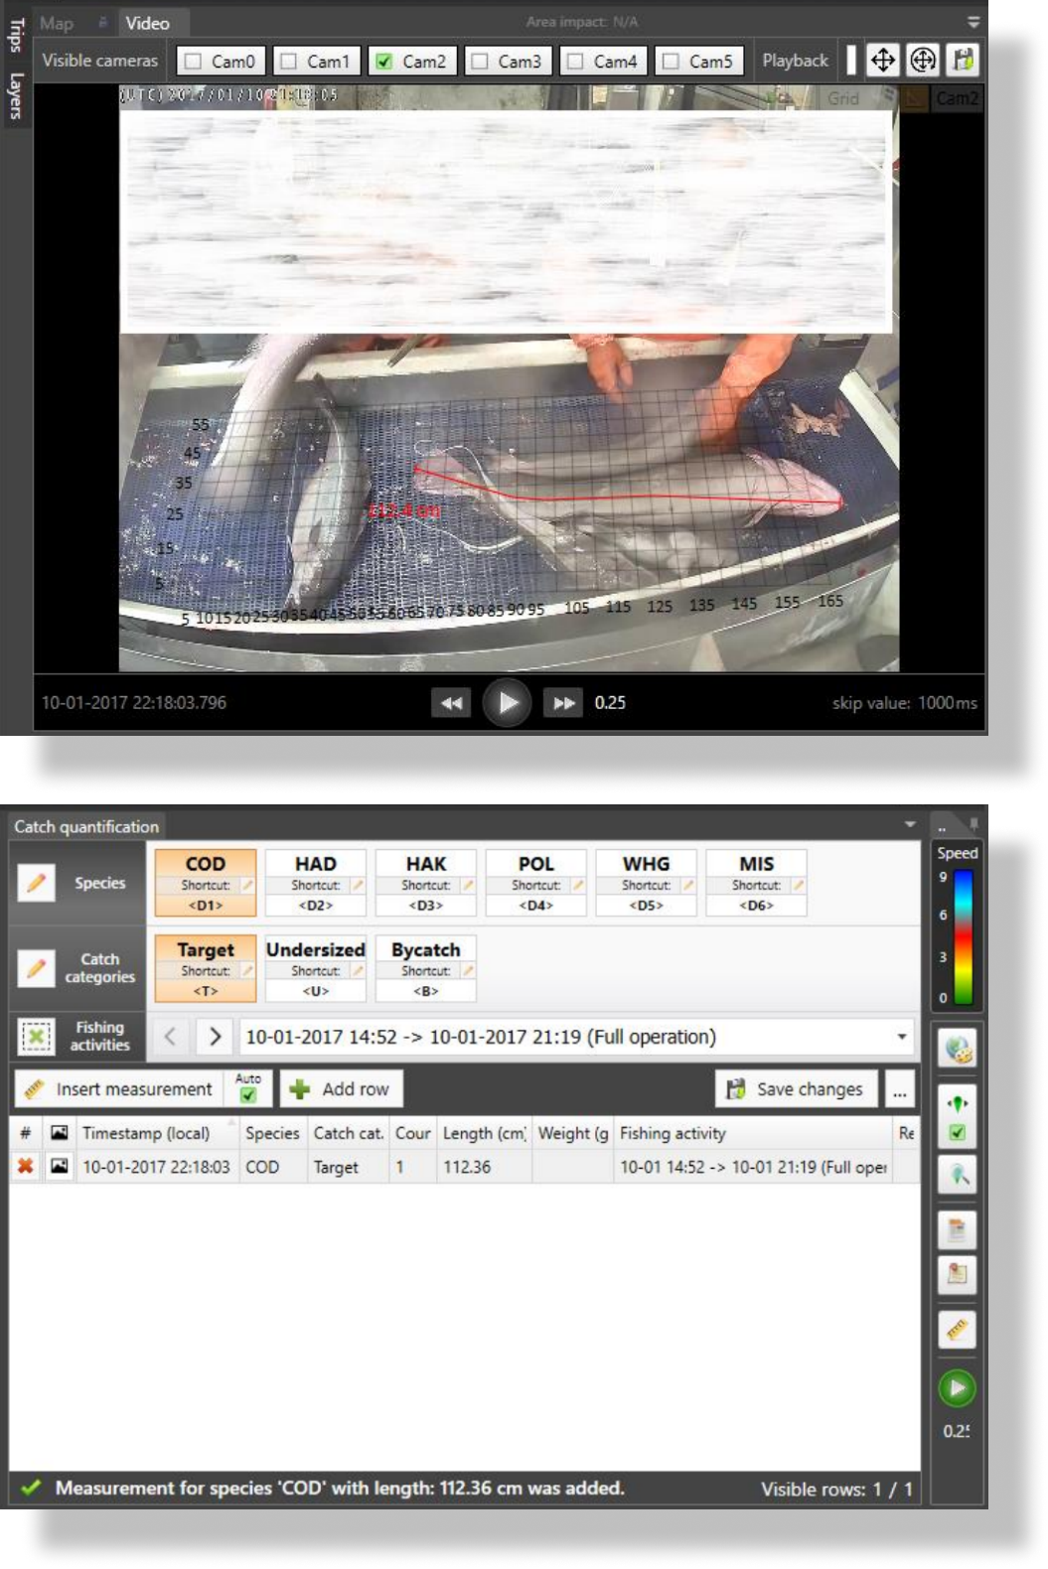
Task: Click the globe with palette map icon
Action: coord(958,1050)
